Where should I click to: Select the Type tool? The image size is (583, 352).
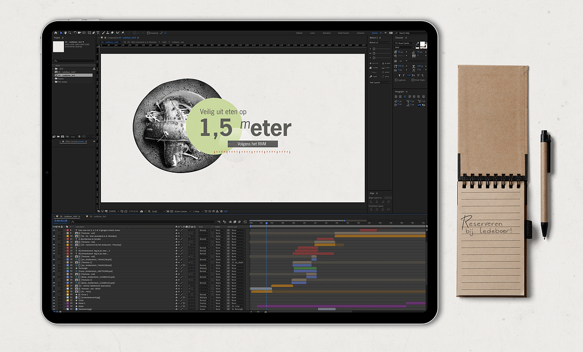[98, 31]
